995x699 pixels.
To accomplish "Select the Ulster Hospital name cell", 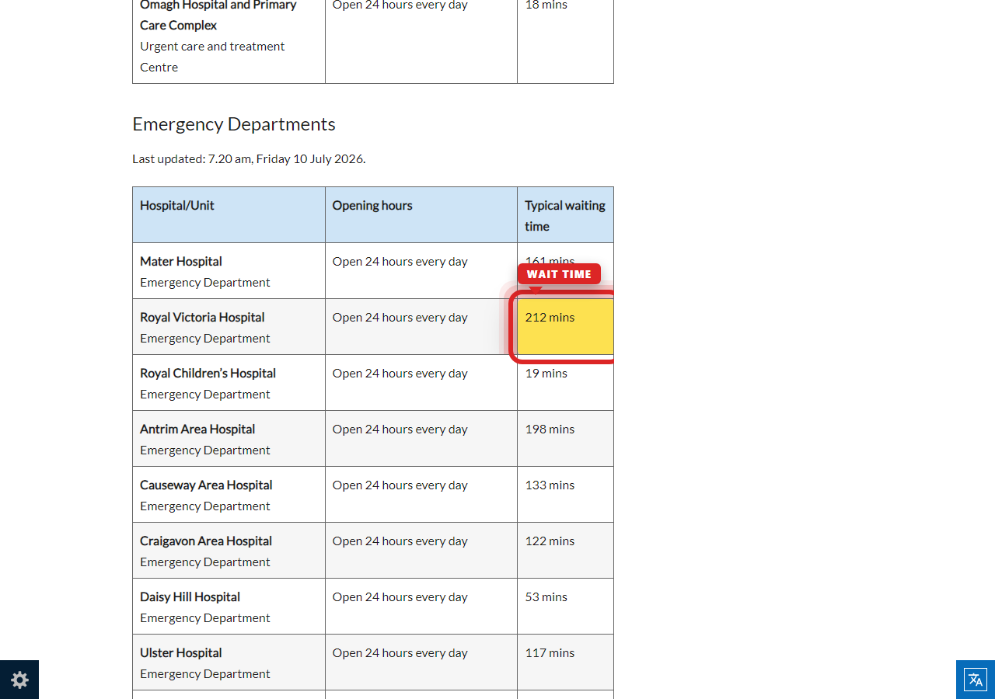I will 229,662.
